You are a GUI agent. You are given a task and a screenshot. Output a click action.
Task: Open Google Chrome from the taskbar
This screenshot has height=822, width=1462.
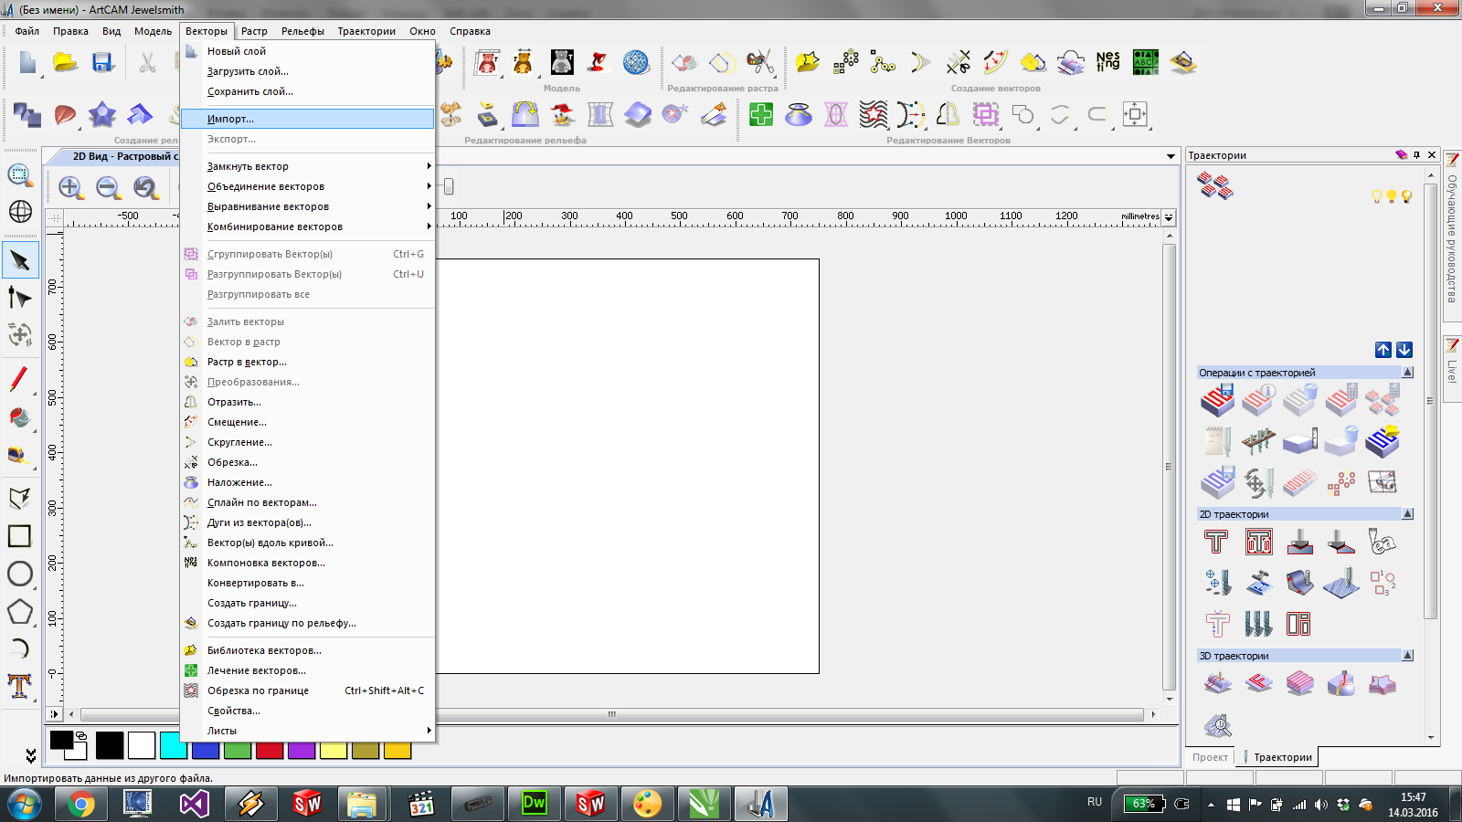click(x=81, y=804)
